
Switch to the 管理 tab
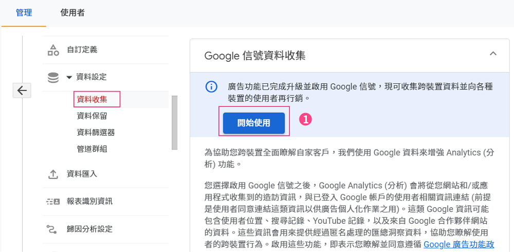(x=24, y=13)
